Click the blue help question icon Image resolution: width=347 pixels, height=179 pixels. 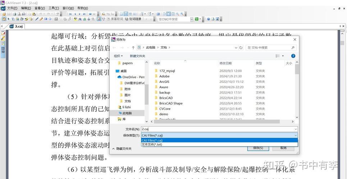208,19
